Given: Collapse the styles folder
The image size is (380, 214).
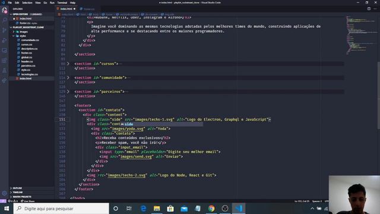Looking at the screenshot, I should coord(23,36).
